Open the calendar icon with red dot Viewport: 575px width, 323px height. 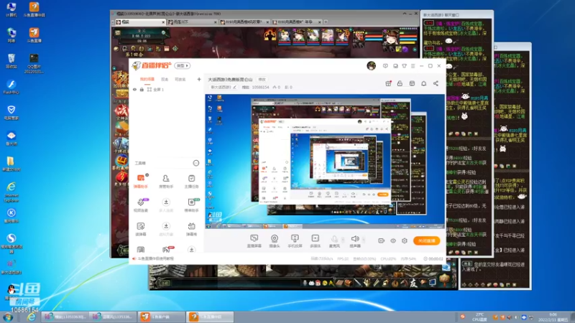388,83
